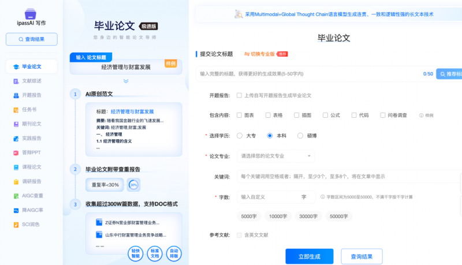Choose the 30000字 preset
The height and width of the screenshot is (265, 462).
coord(308,217)
